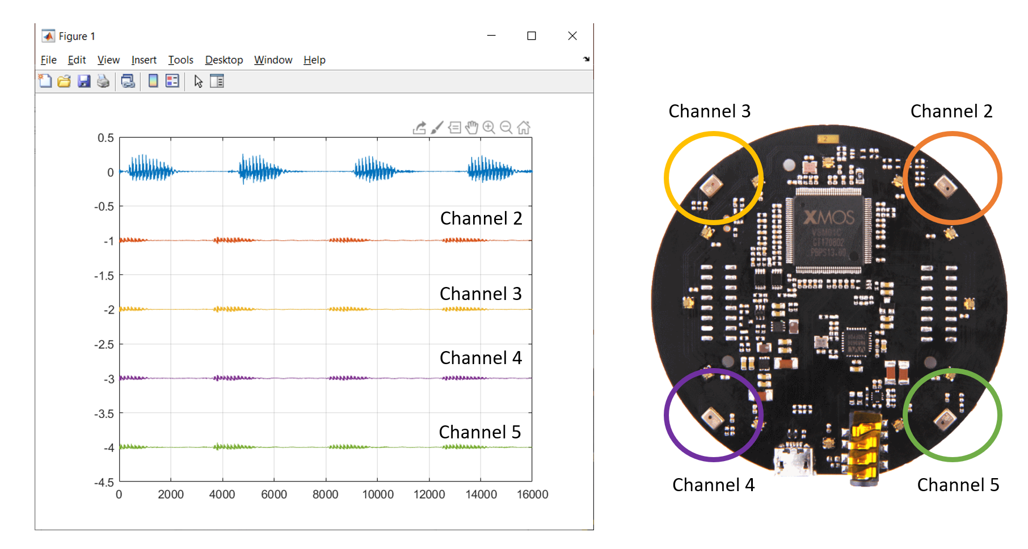Open the Tools menu
Screen dimensions: 1028x549
[180, 60]
